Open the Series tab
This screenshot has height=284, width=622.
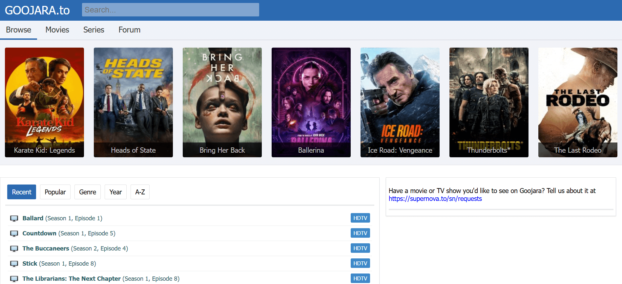94,30
